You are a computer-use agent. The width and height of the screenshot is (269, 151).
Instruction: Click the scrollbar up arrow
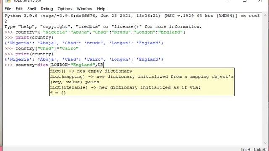(x=265, y=16)
